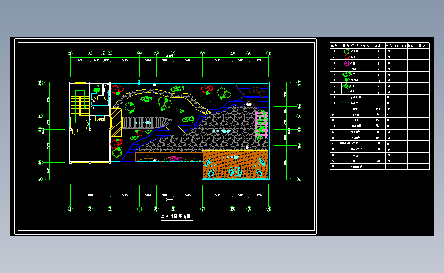Select the magenta shrub in the bottom planter
Viewport: 444px width, 273px height.
pos(176,158)
